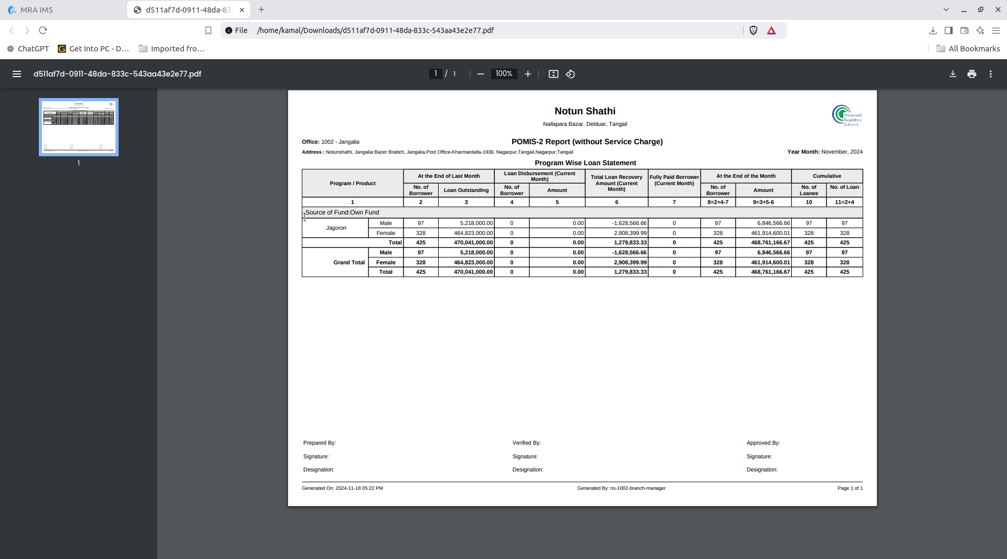View site information File icon
This screenshot has height=559, width=1007.
(x=236, y=30)
